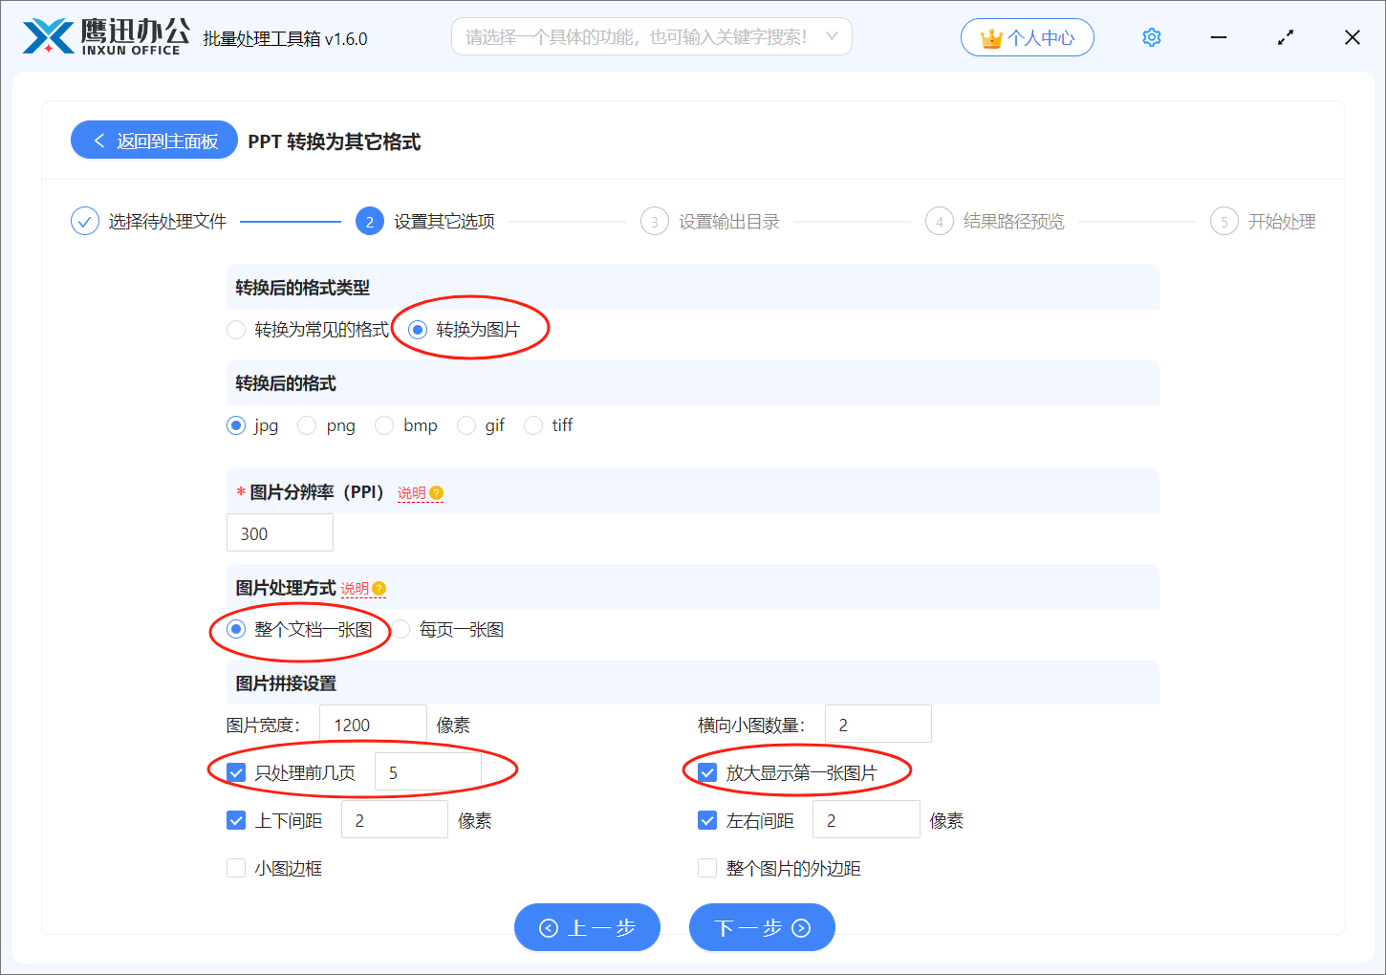Click the fullscreen expand icon in title bar
The height and width of the screenshot is (975, 1386).
[x=1286, y=36]
